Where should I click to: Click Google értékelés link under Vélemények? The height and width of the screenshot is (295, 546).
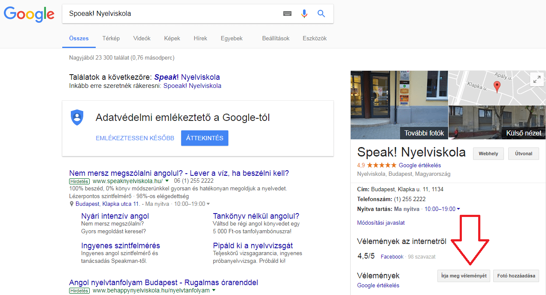pyautogui.click(x=378, y=285)
